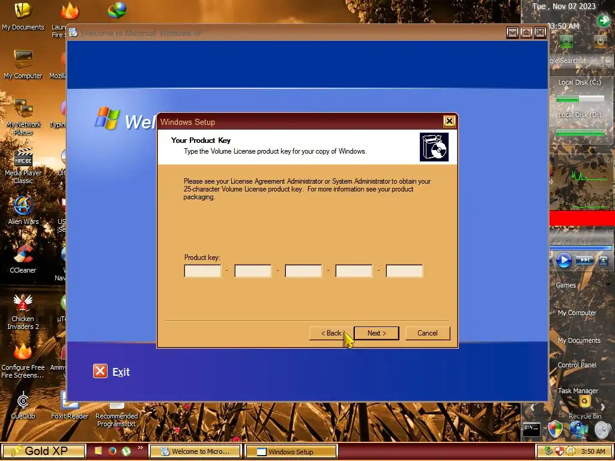Launch Chicken Invaders 2 icon
615x461 pixels.
[x=23, y=312]
